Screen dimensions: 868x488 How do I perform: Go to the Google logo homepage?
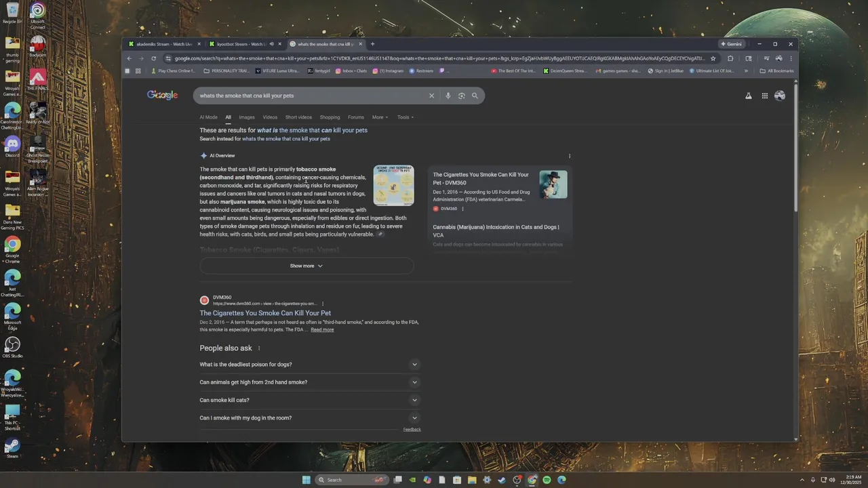tap(162, 95)
